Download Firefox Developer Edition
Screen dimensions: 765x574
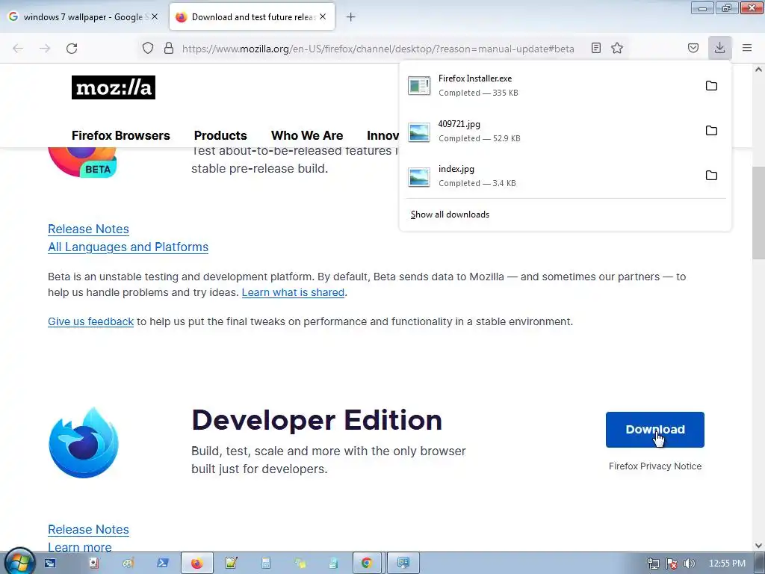[654, 430]
